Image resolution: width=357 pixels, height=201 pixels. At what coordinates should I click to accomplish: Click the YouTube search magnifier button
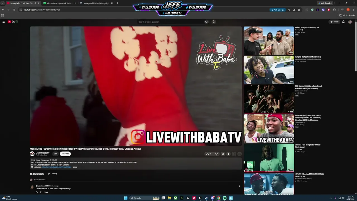(206, 22)
